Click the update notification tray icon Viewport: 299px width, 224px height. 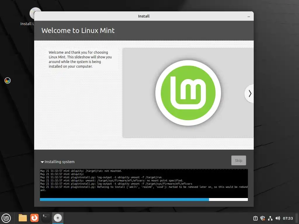coord(255,218)
